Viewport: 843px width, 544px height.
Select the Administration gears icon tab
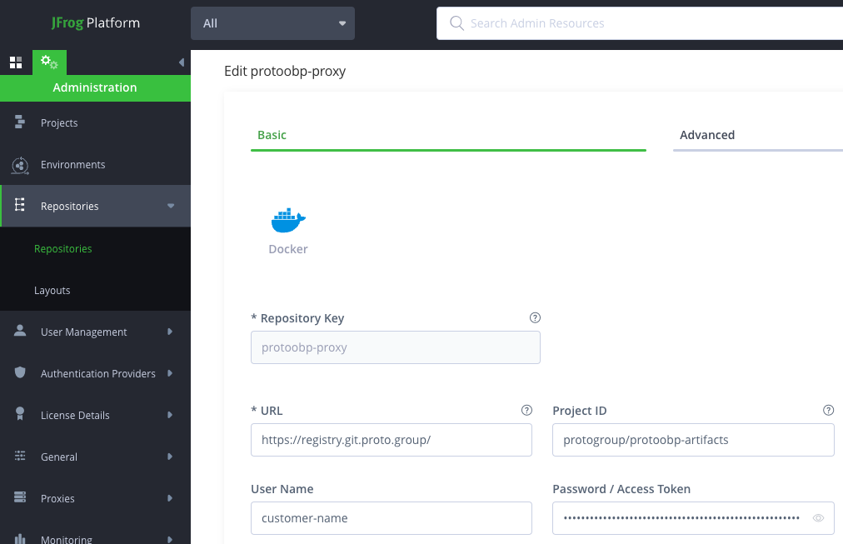49,62
